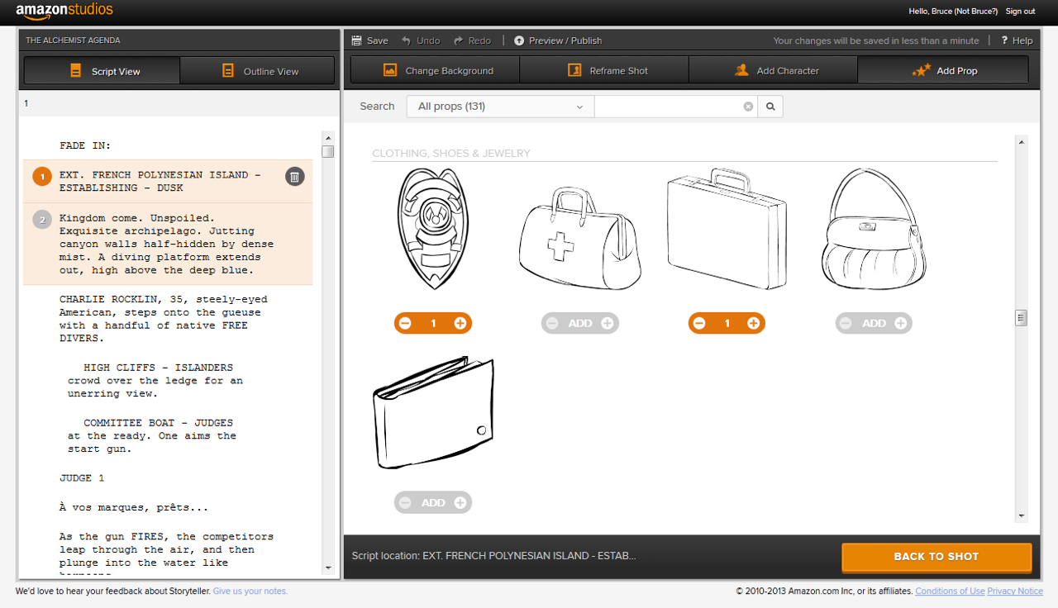Select HIGH CLIFFS - ISLANDERS text
The height and width of the screenshot is (608, 1058).
click(x=159, y=368)
